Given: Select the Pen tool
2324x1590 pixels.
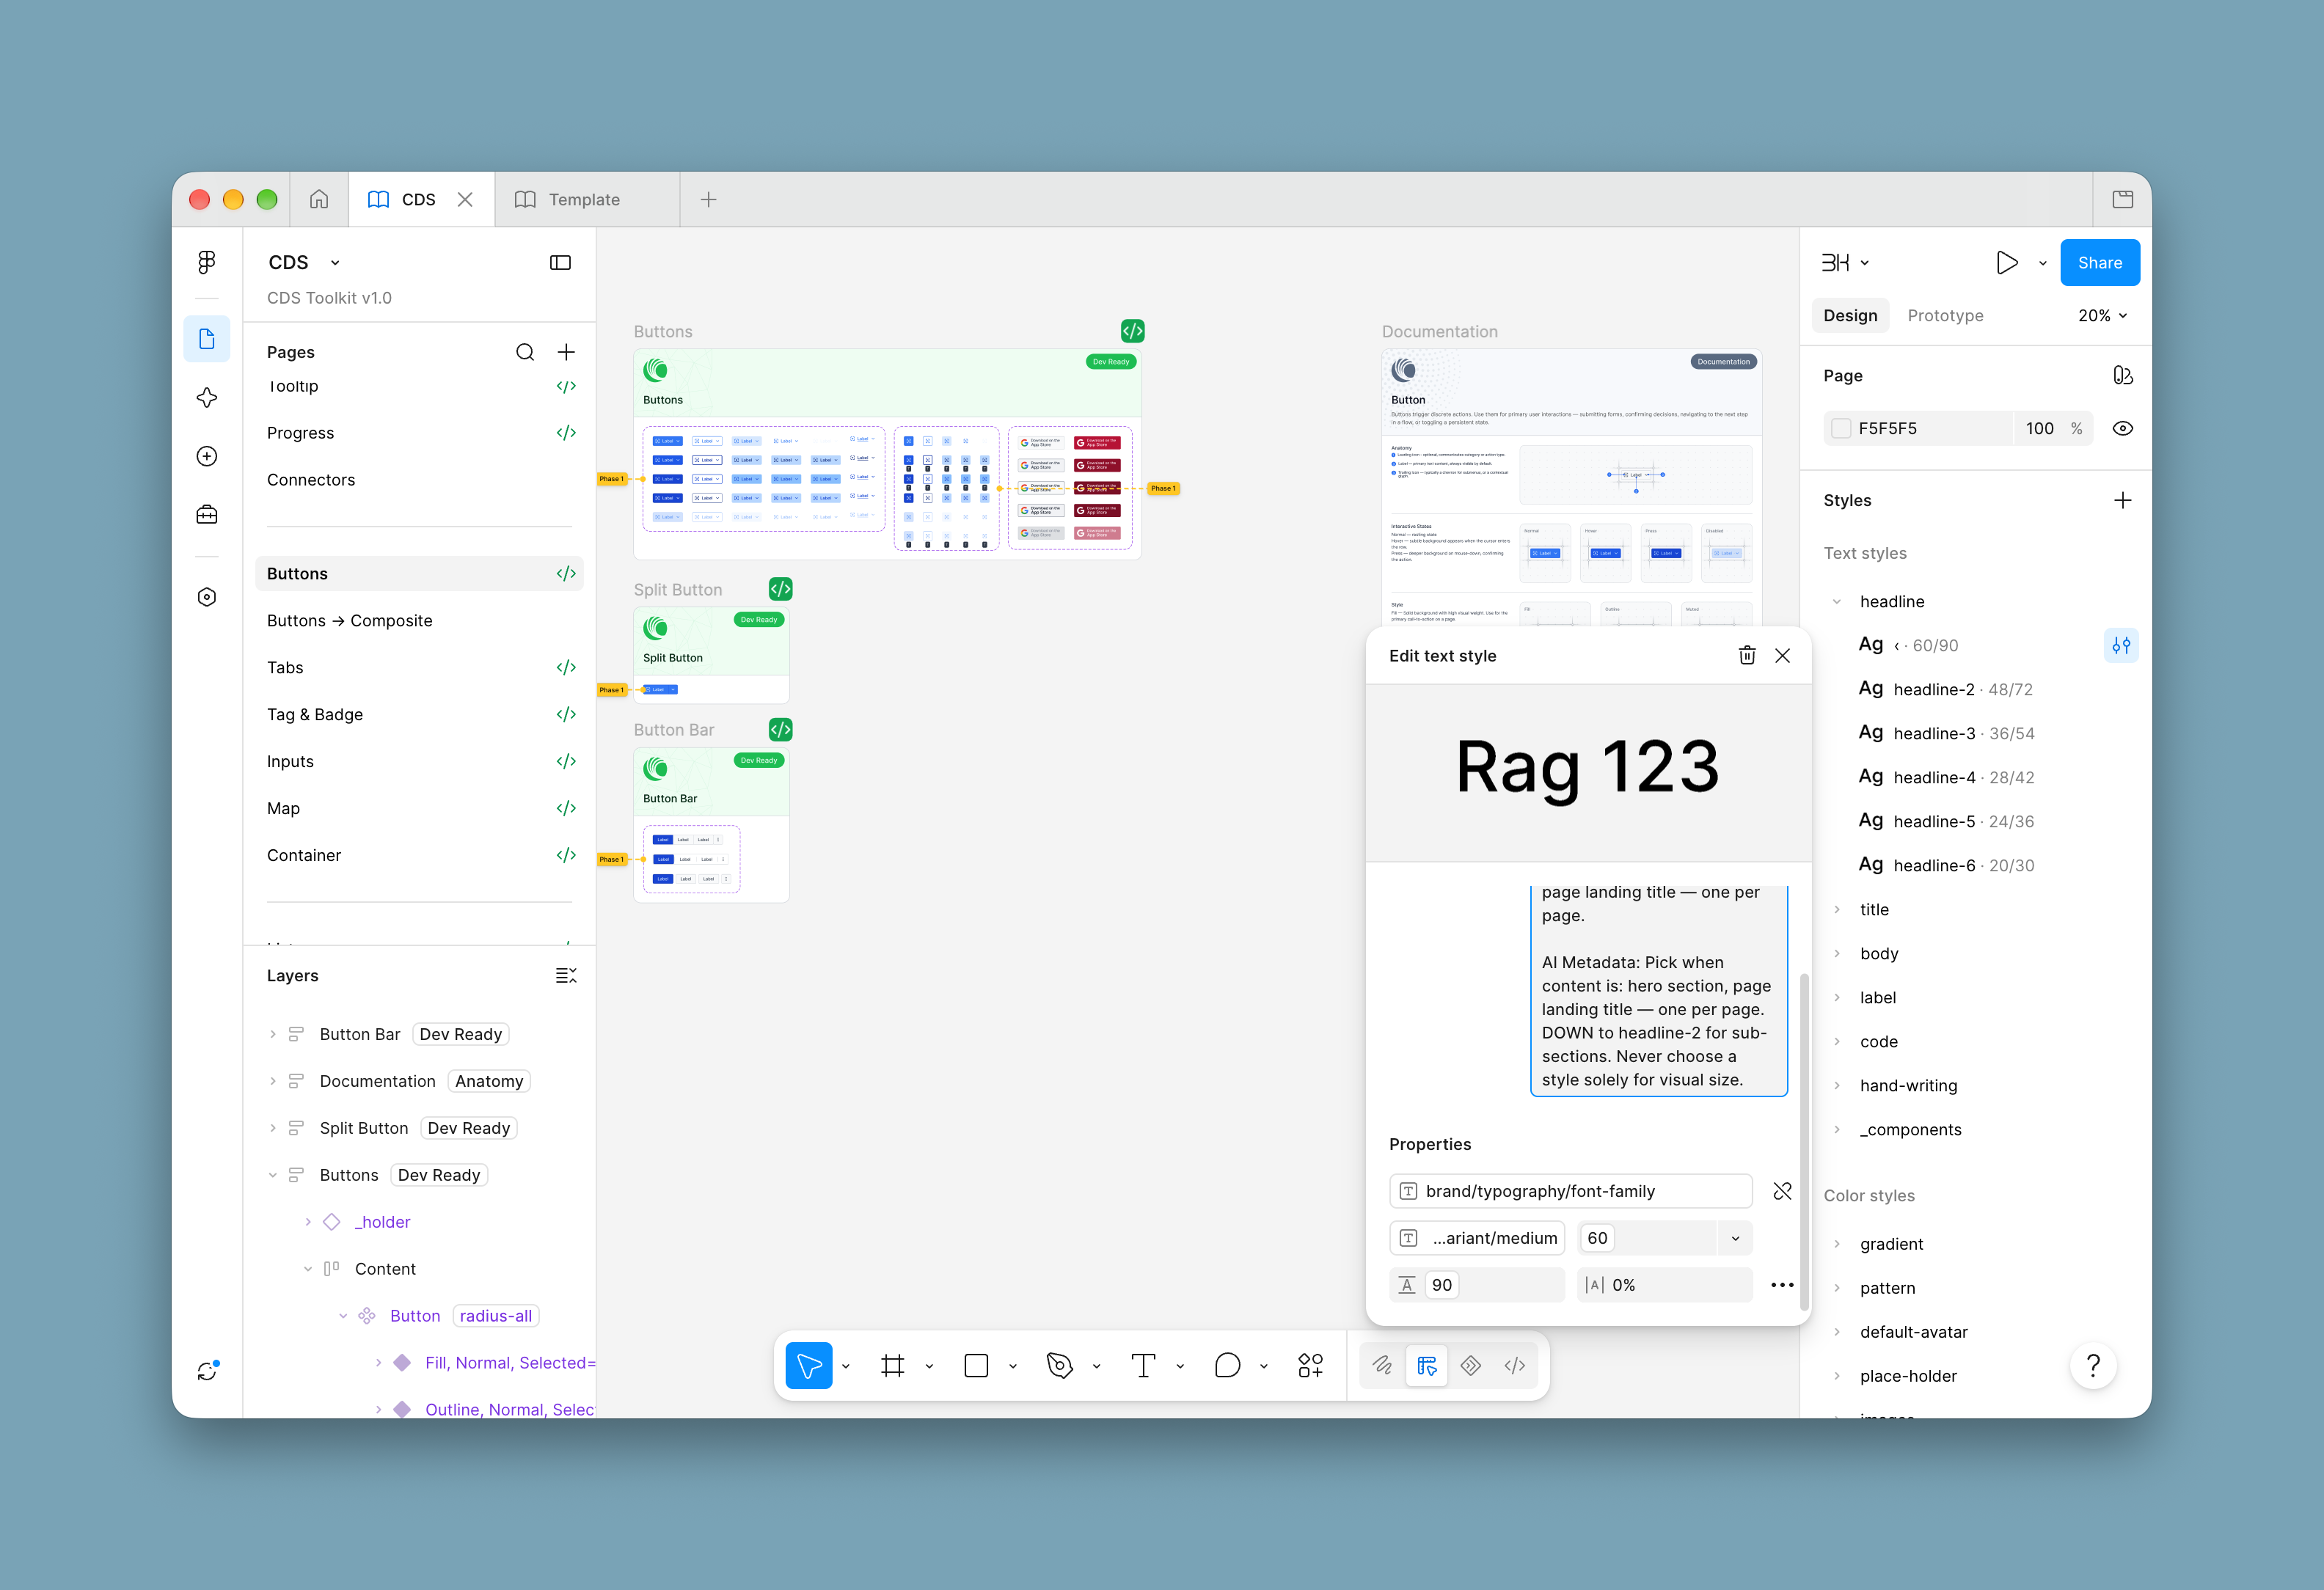Looking at the screenshot, I should tap(1060, 1365).
